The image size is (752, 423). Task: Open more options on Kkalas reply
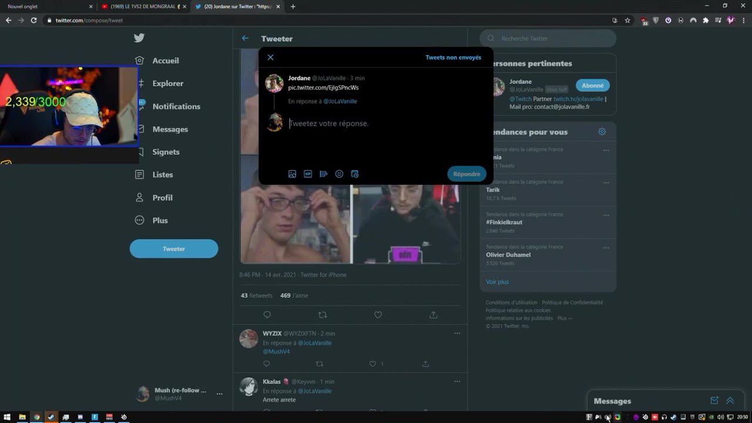point(457,381)
